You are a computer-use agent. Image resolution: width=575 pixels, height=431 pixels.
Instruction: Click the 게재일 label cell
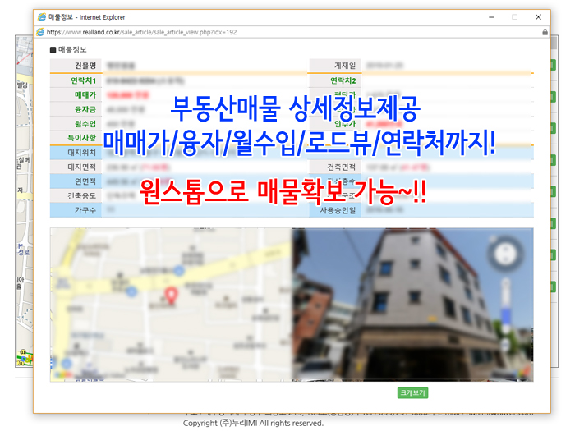(x=335, y=66)
